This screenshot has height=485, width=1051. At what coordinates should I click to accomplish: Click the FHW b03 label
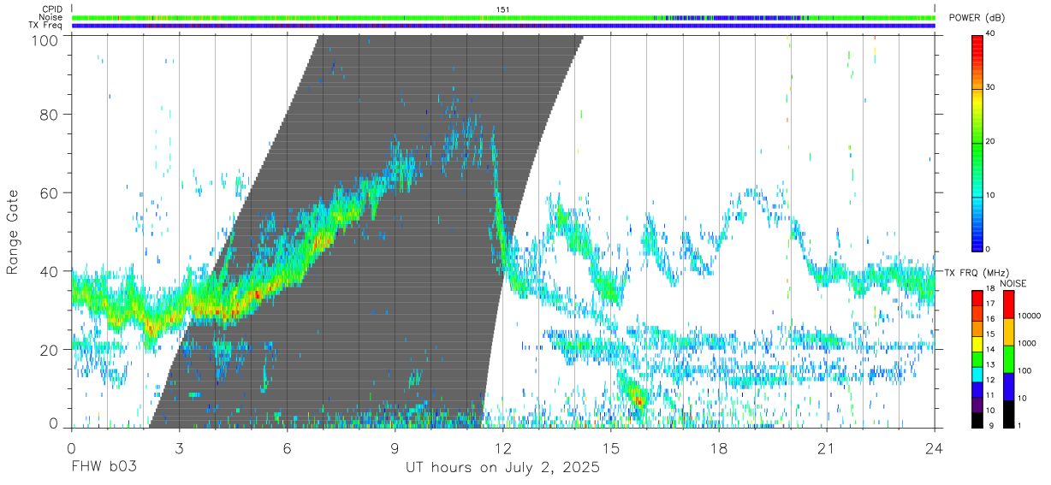(103, 468)
